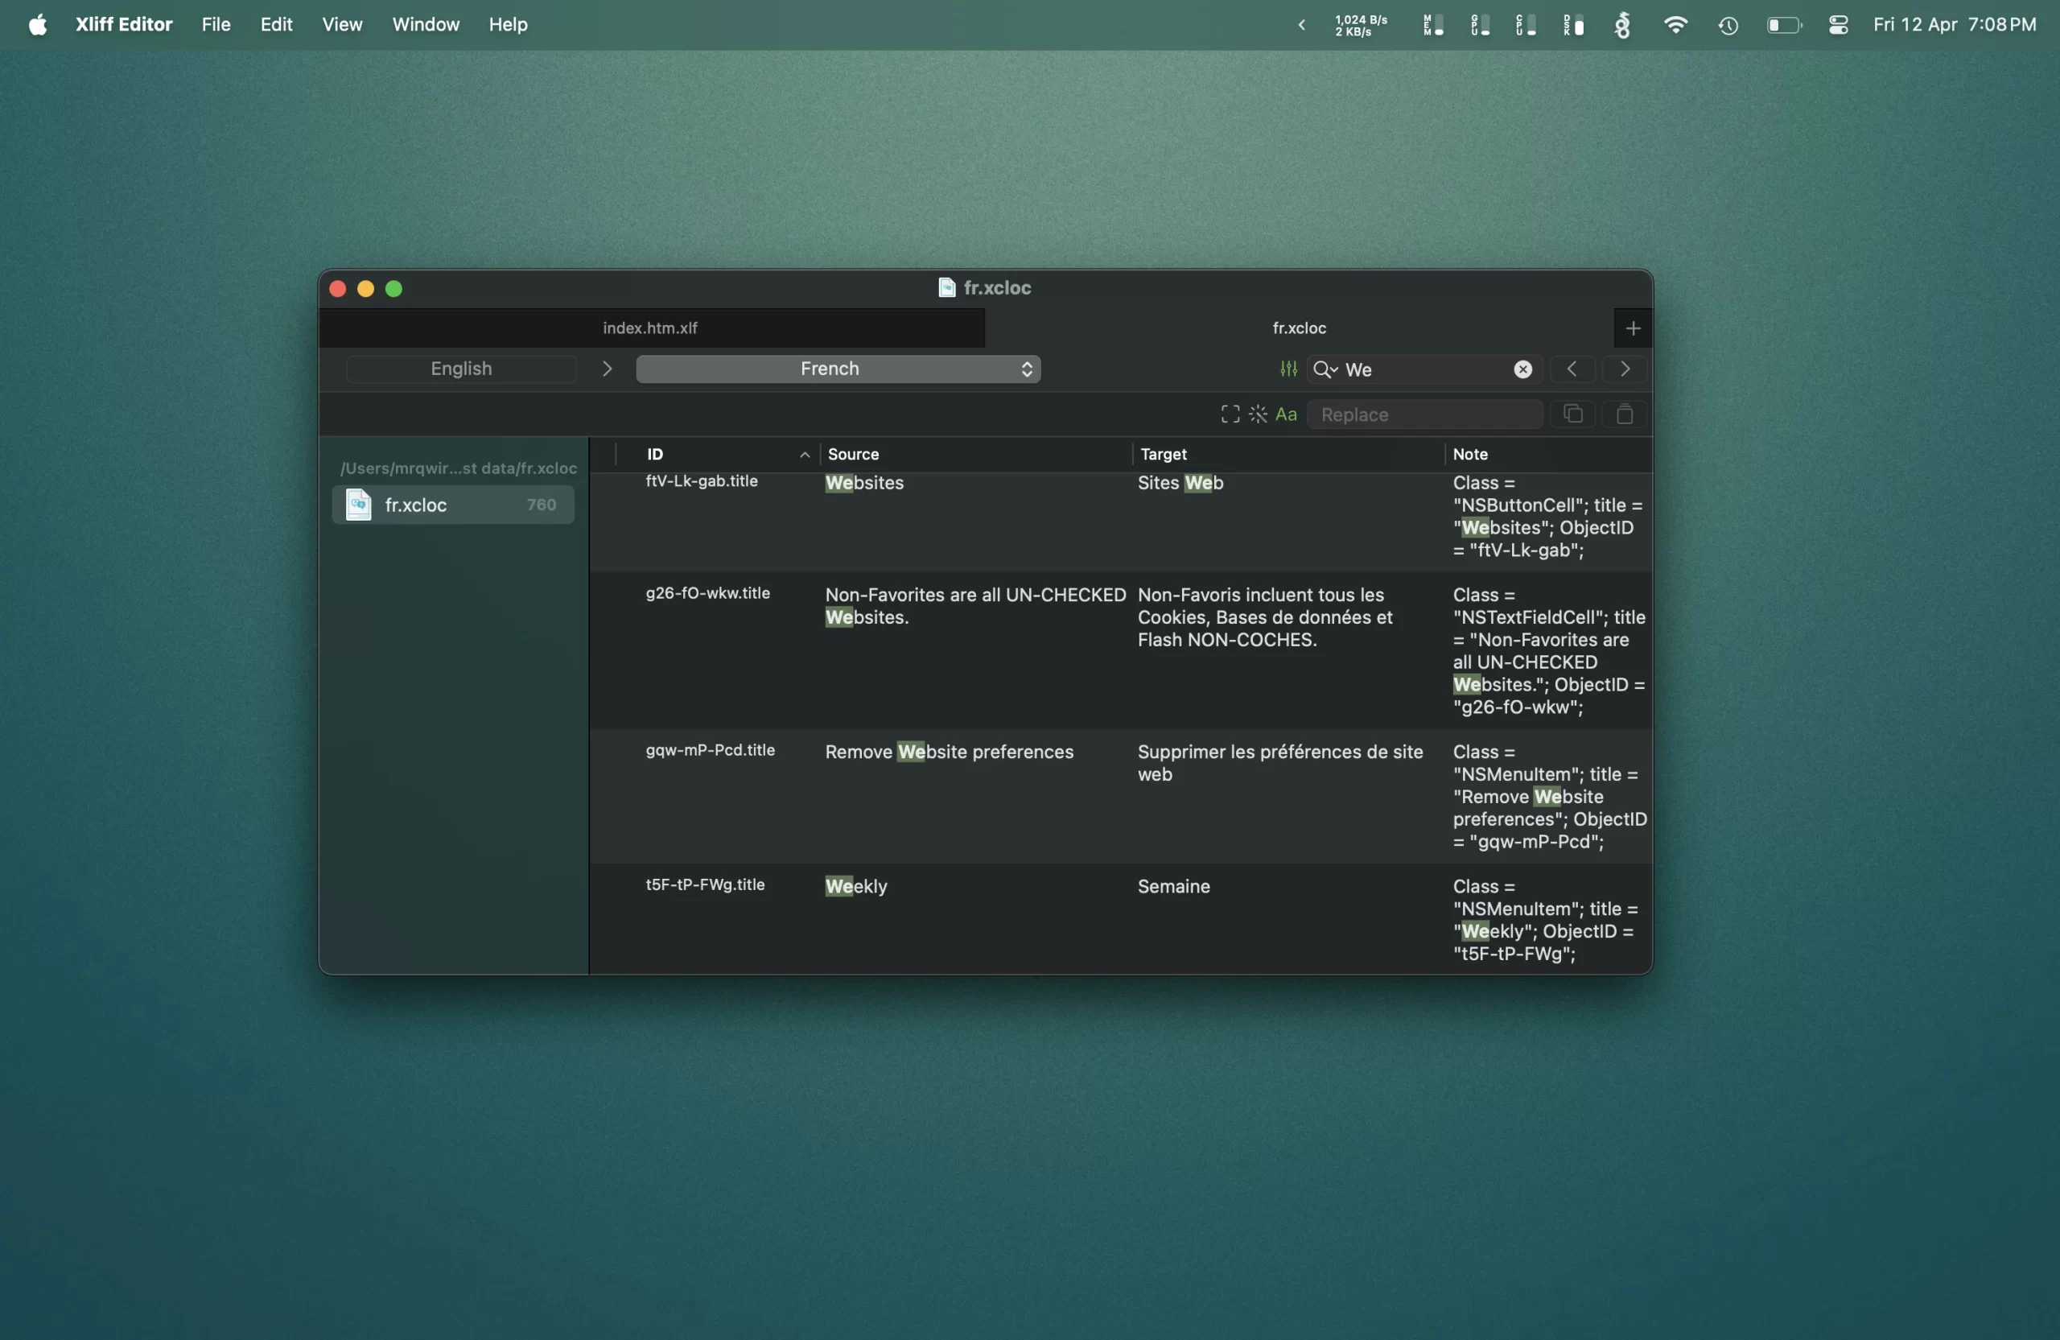
Task: Open the search magnifier options chevron
Action: [x=1325, y=369]
